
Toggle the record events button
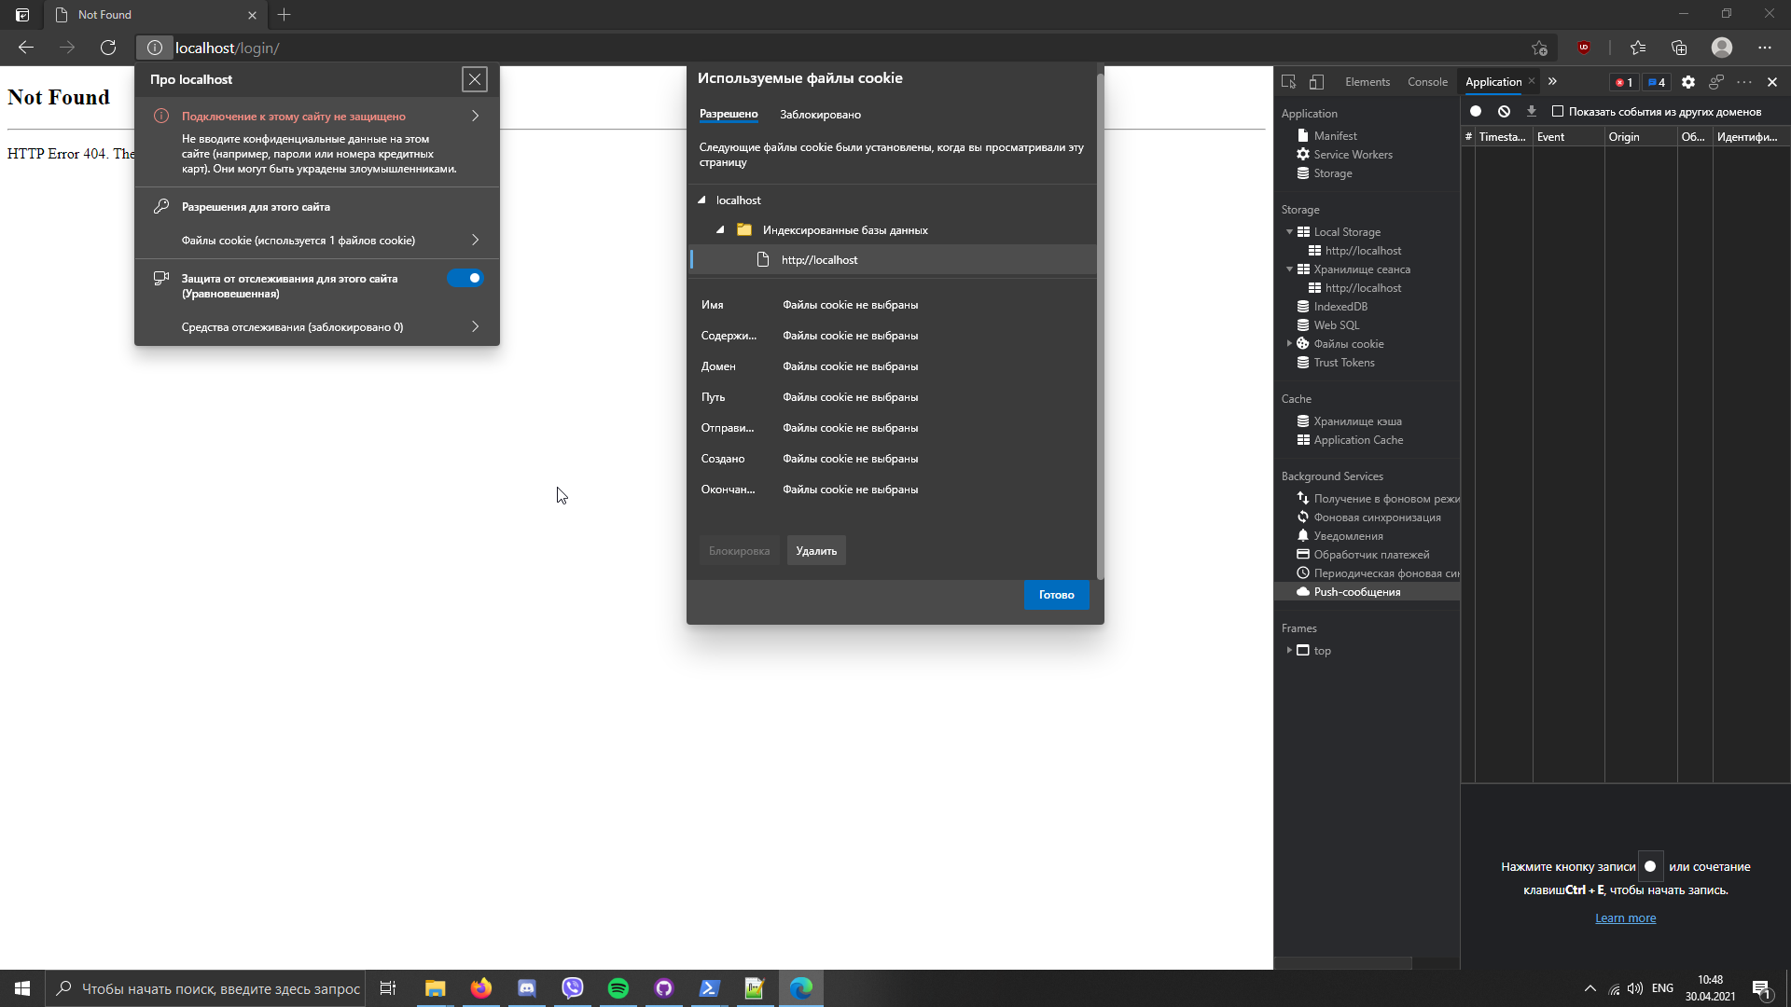tap(1476, 111)
